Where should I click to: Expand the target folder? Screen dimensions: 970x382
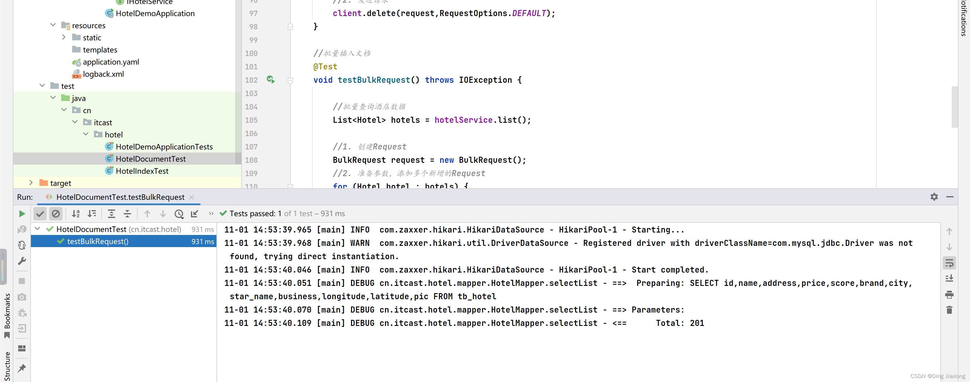pos(31,182)
